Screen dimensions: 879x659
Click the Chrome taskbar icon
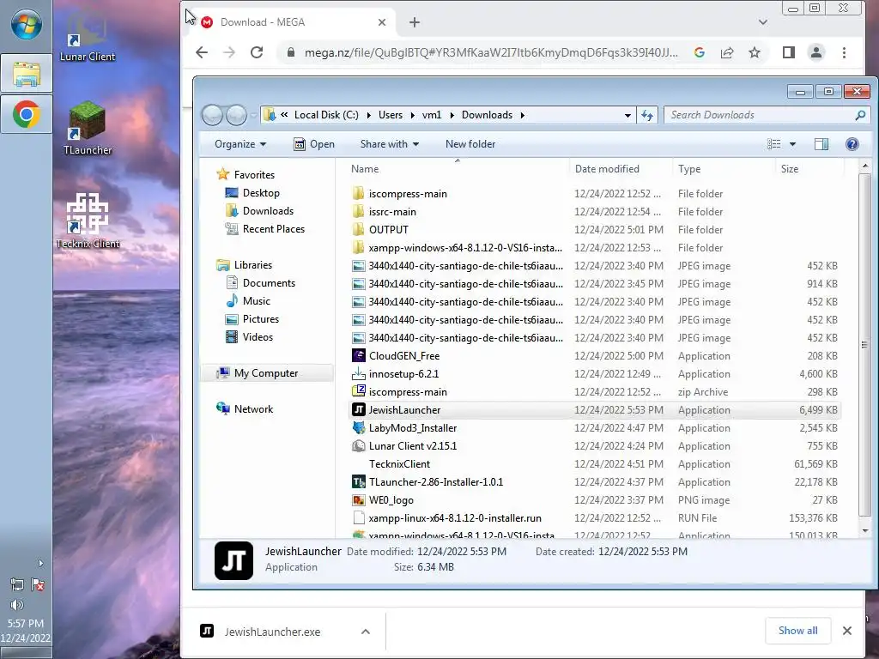point(26,115)
